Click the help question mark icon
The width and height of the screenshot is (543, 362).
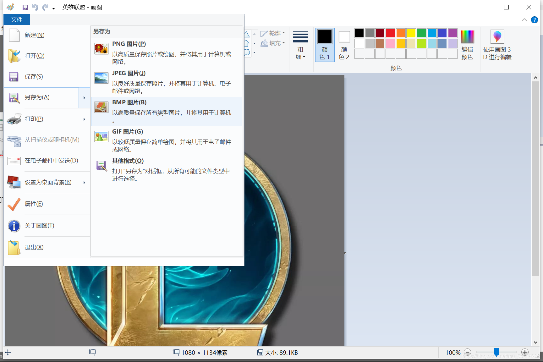click(534, 20)
